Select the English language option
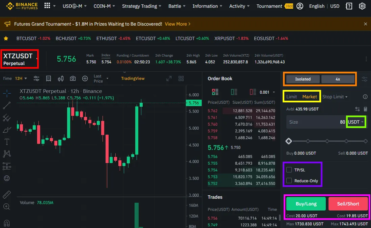 (317, 6)
